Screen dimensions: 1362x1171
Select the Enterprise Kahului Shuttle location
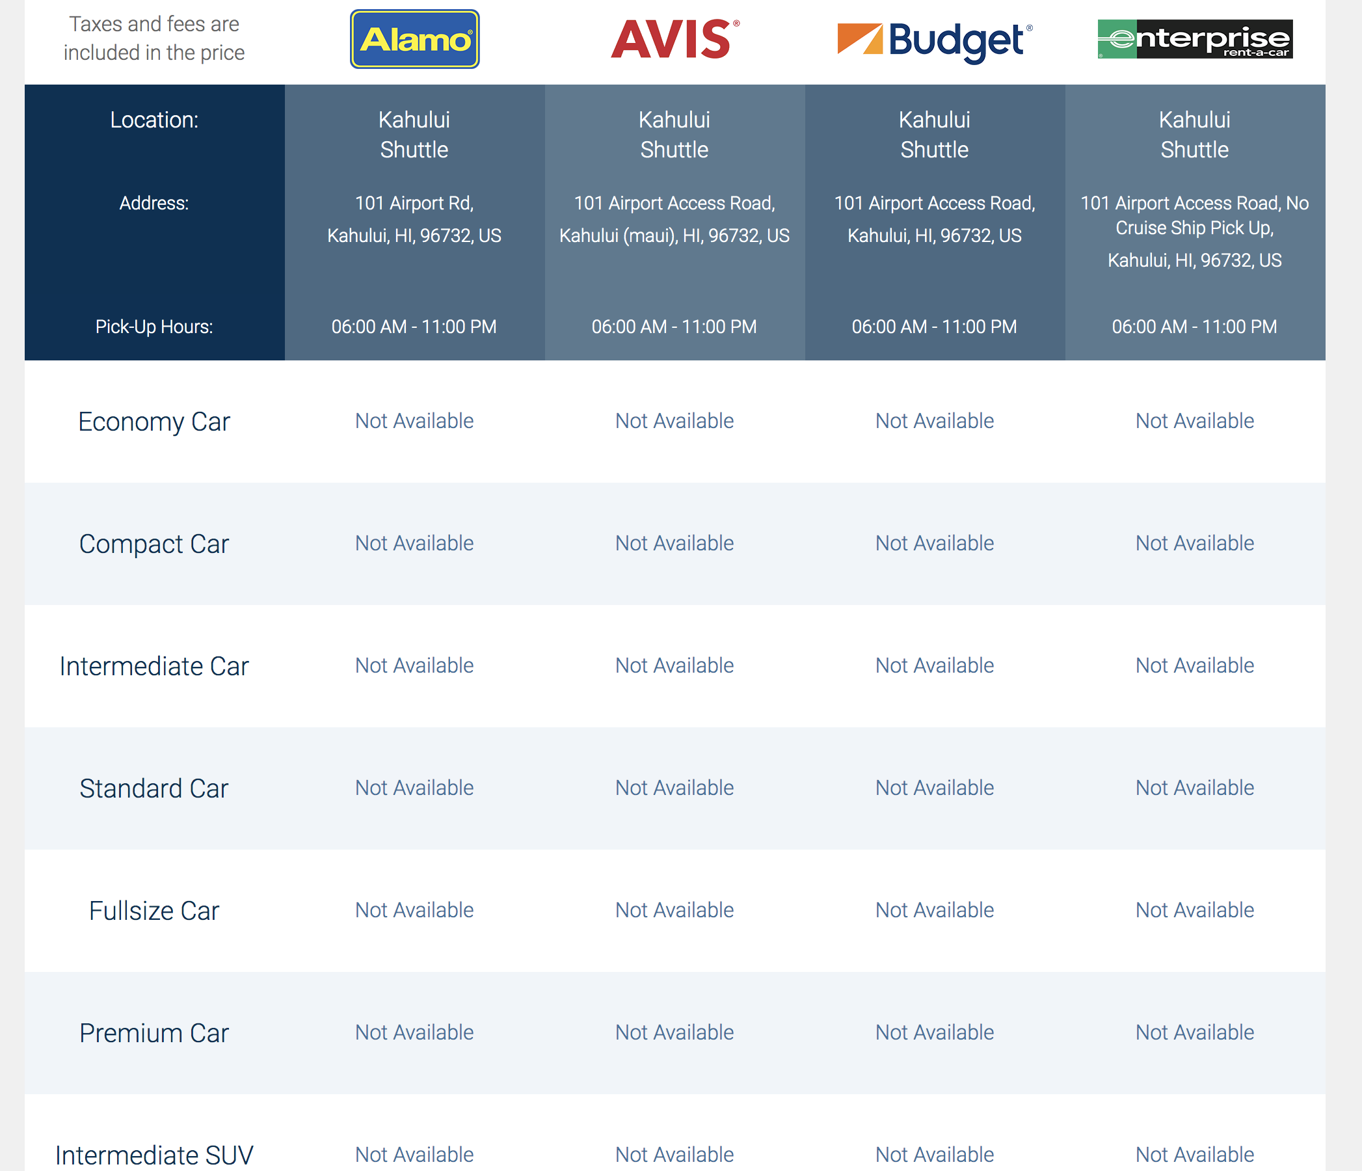[x=1194, y=135]
